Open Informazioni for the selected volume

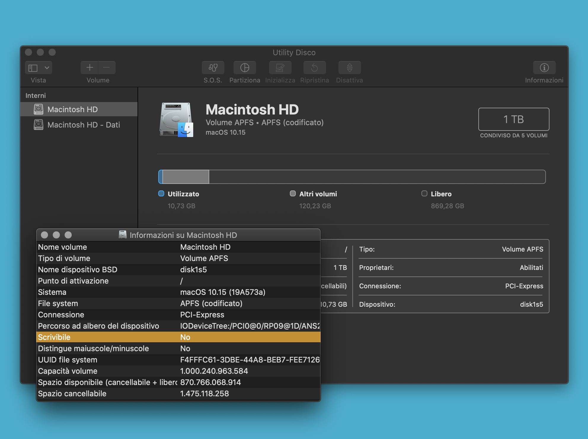point(544,68)
